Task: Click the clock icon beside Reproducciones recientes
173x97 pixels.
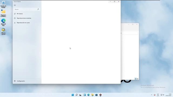Action: [15, 18]
